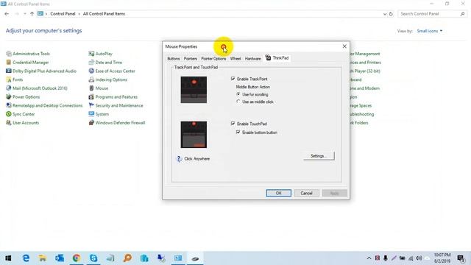Toggle the Enable bottom button checkbox
The image size is (471, 265).
point(238,132)
